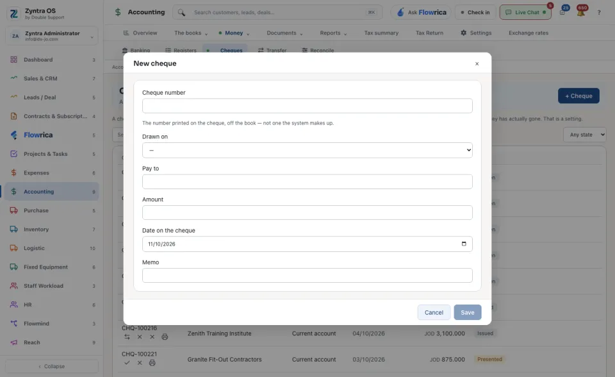Print cheque CHQ-100216
Screen dimensions: 615x377
(x=165, y=337)
